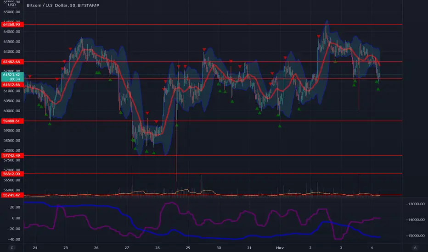This screenshot has height=252, width=428.
Task: Click date label 3 on time axis
Action: click(x=341, y=248)
